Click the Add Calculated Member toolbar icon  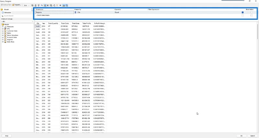click(x=35, y=5)
